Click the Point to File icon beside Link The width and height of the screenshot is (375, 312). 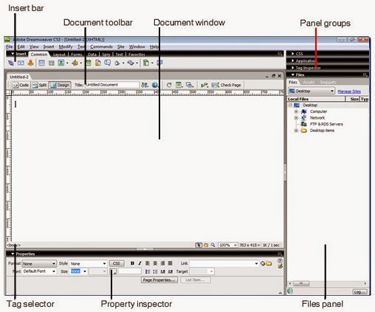[x=263, y=263]
